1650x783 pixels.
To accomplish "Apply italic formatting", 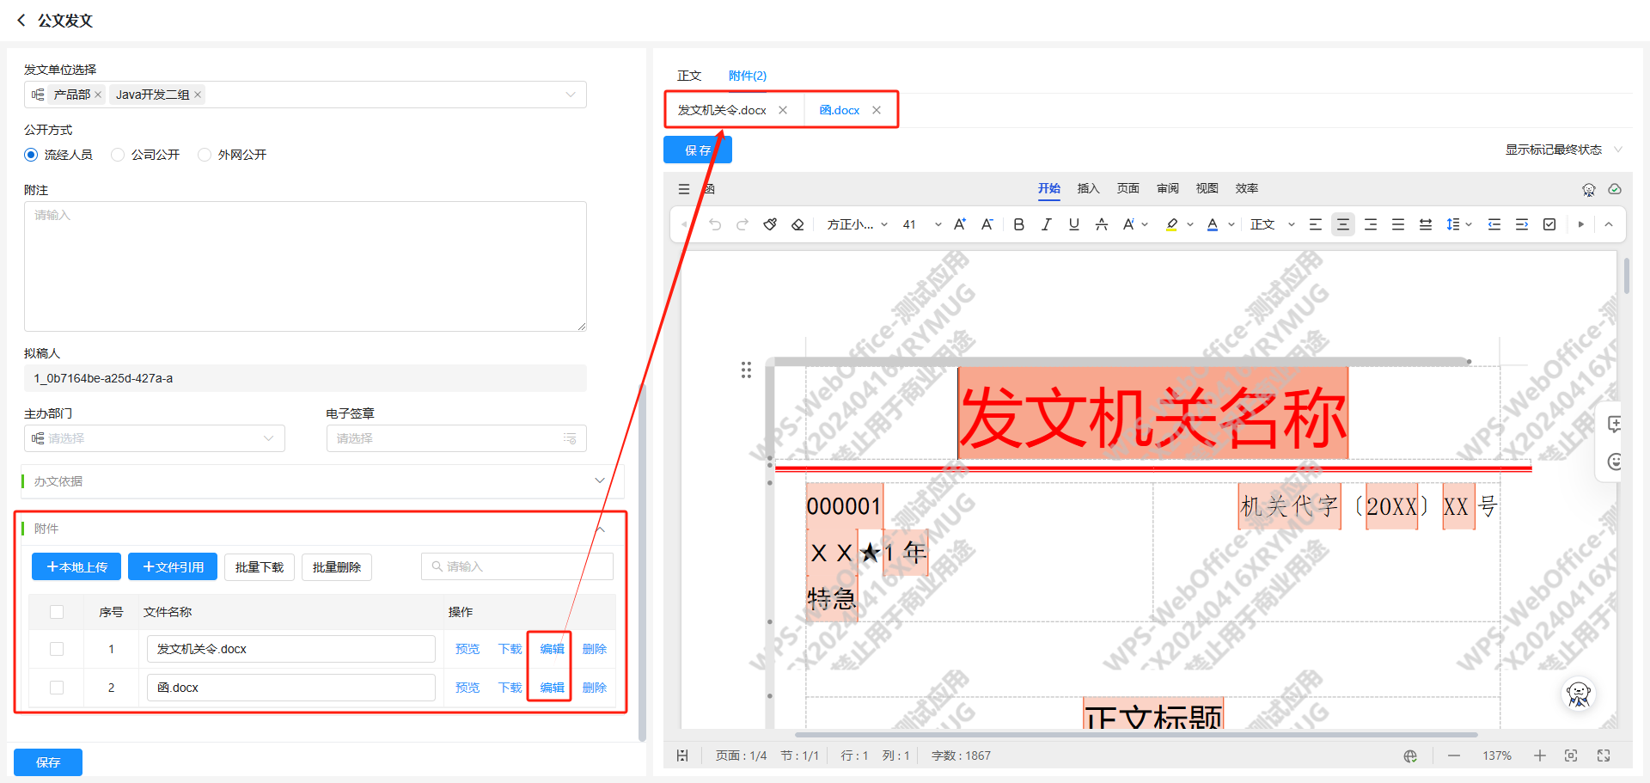I will [x=1046, y=224].
